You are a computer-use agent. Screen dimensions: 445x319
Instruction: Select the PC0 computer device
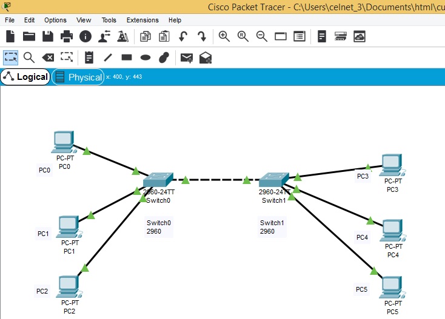click(64, 142)
